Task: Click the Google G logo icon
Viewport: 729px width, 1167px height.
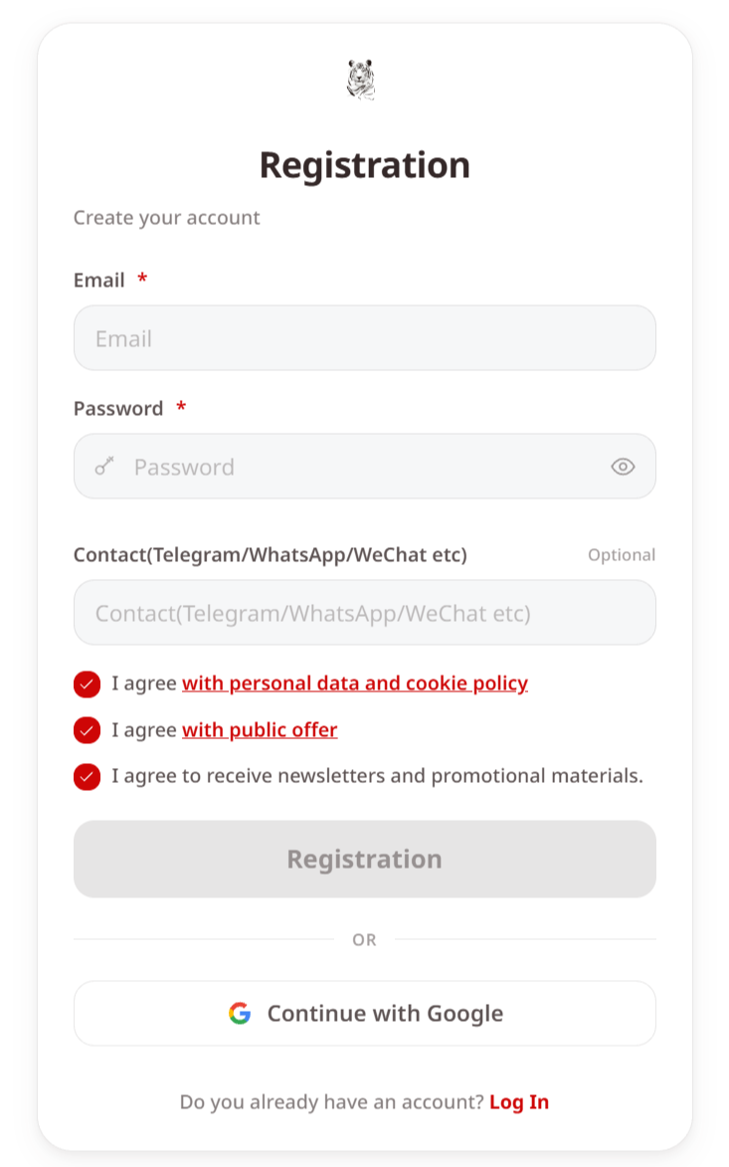Action: (x=240, y=1013)
